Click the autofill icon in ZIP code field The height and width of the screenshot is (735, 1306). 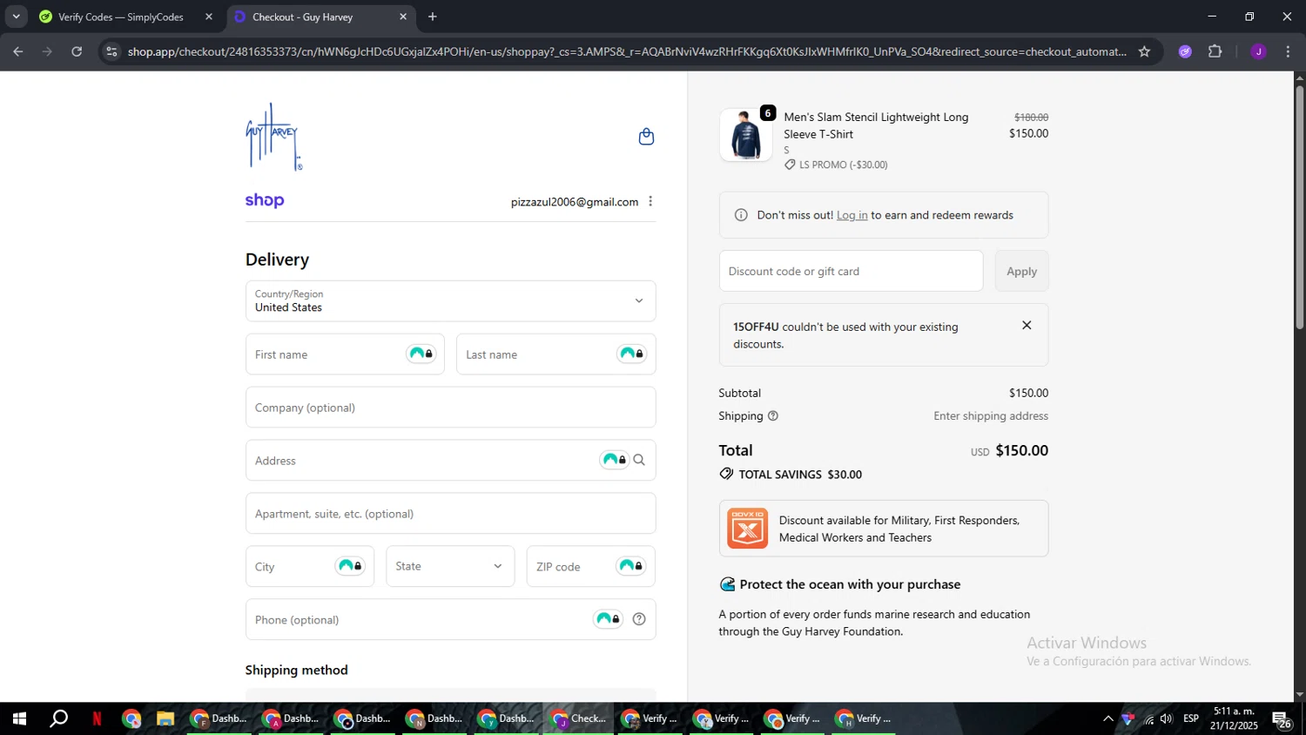(631, 566)
